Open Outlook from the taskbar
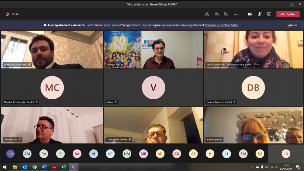Viewport: 304px width, 171px height. point(25,167)
